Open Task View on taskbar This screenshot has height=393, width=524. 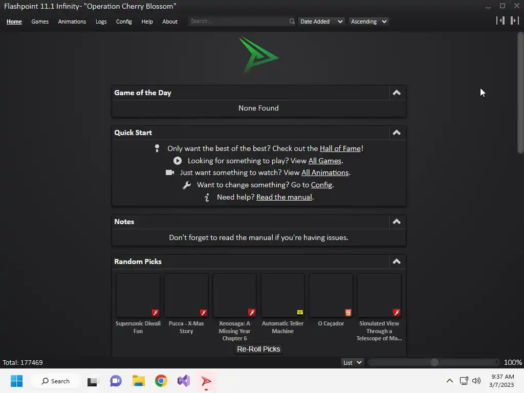92,381
